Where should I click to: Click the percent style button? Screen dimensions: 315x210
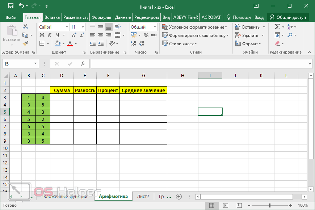click(x=146, y=35)
